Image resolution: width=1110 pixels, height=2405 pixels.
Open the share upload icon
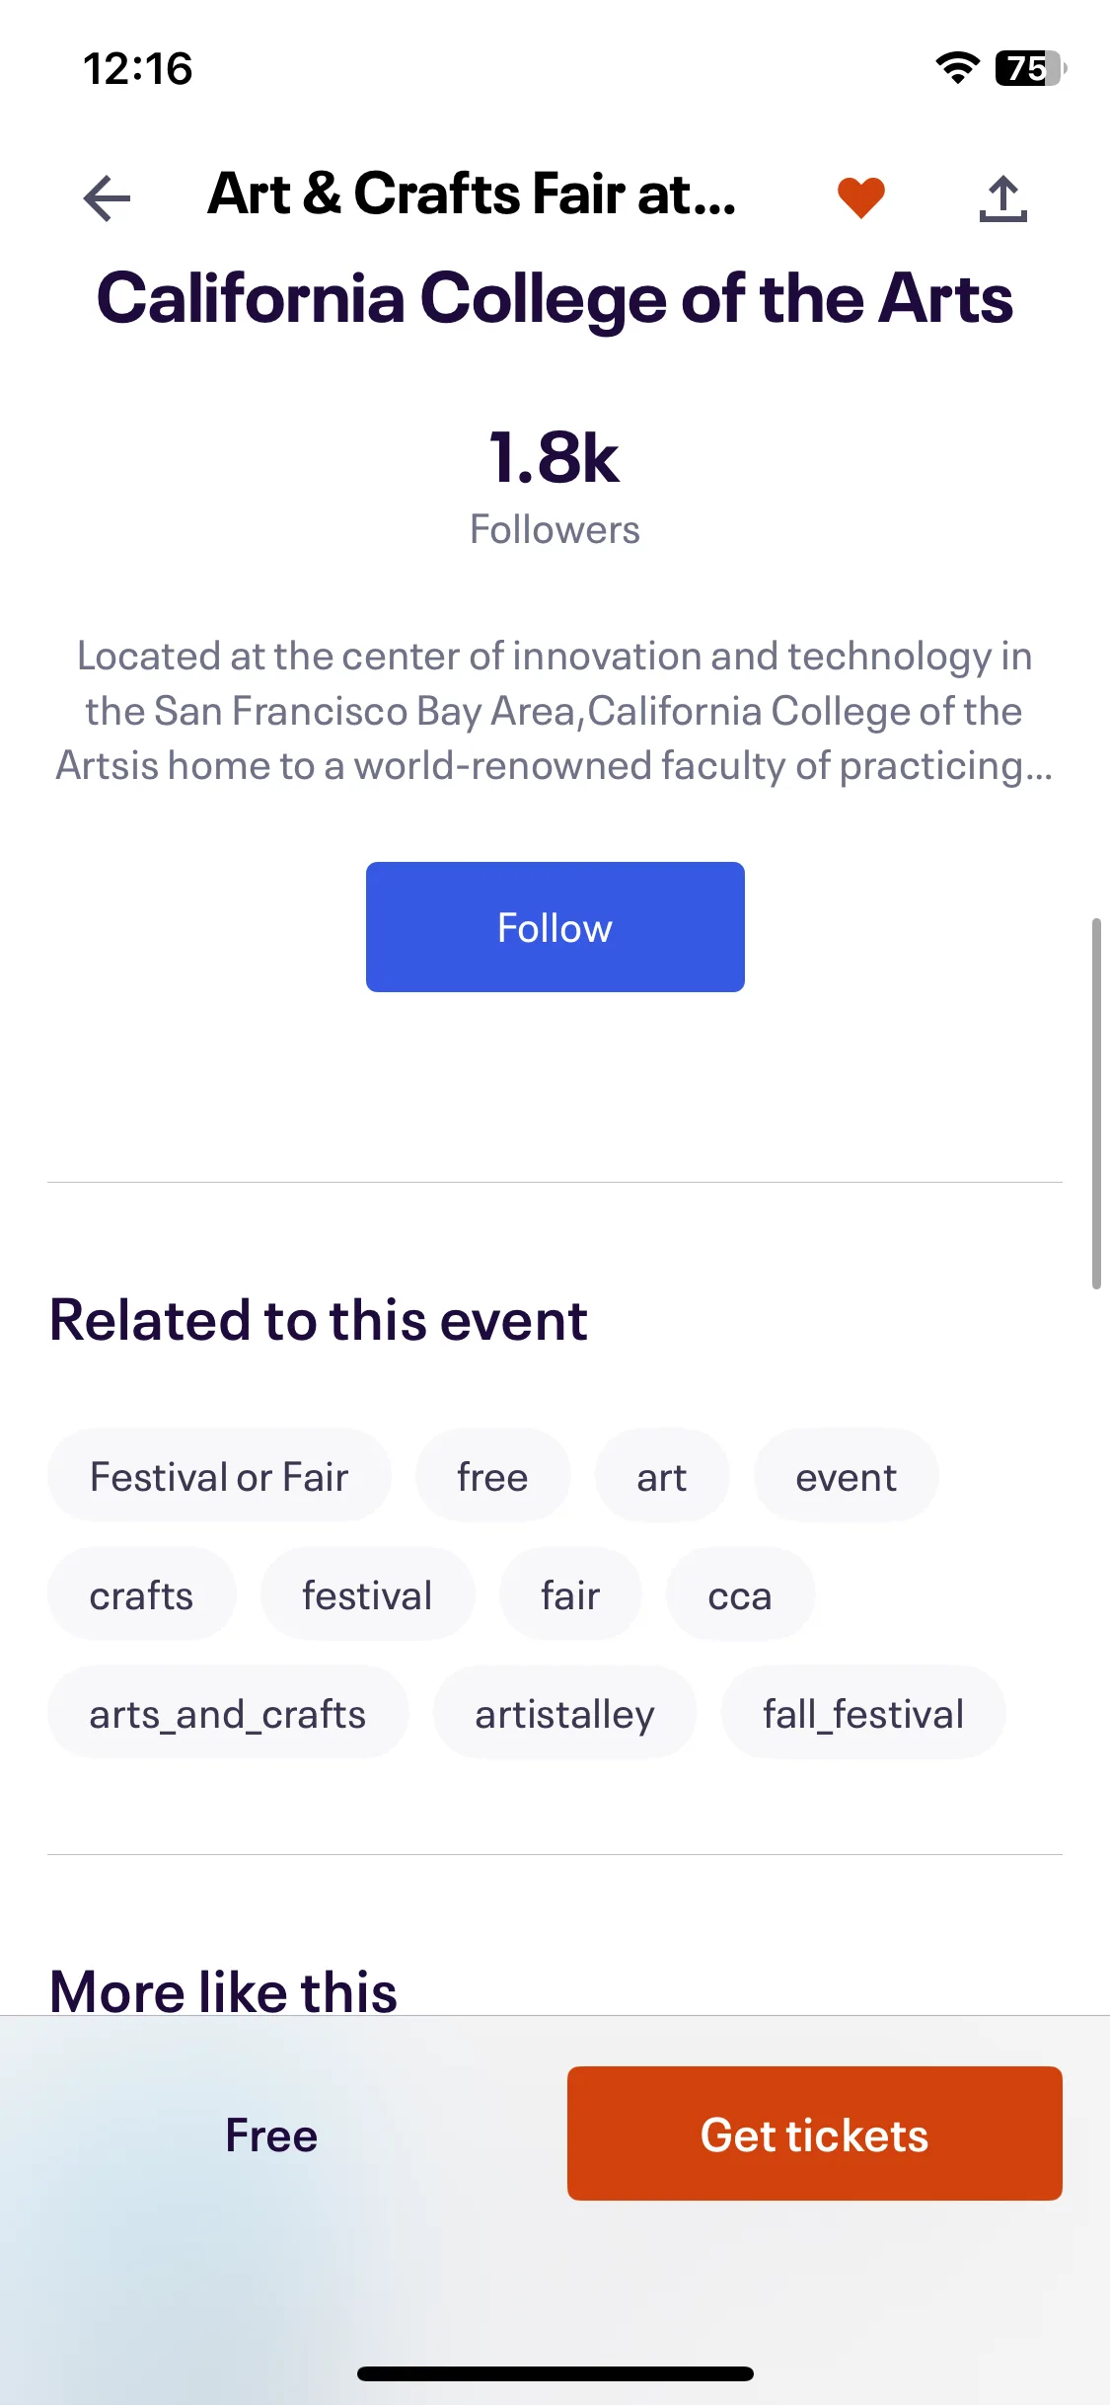coord(1003,198)
